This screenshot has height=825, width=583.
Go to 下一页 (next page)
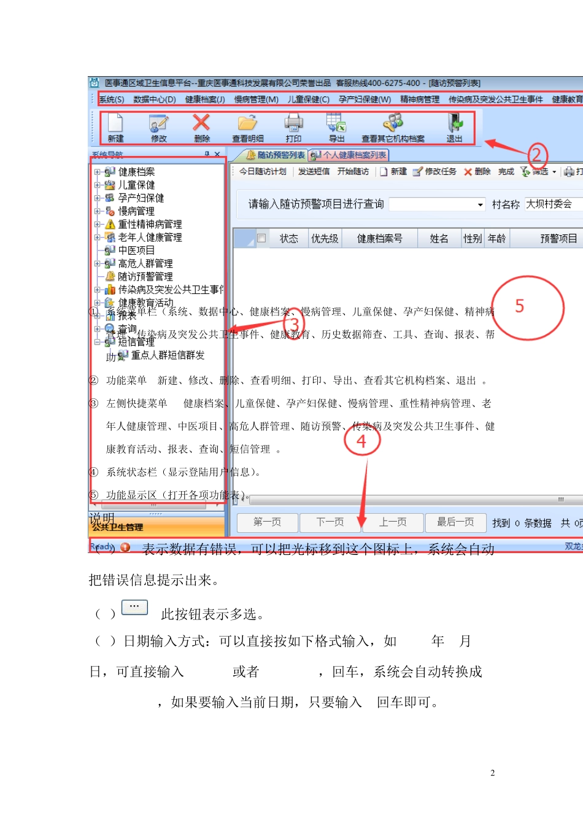(x=330, y=522)
